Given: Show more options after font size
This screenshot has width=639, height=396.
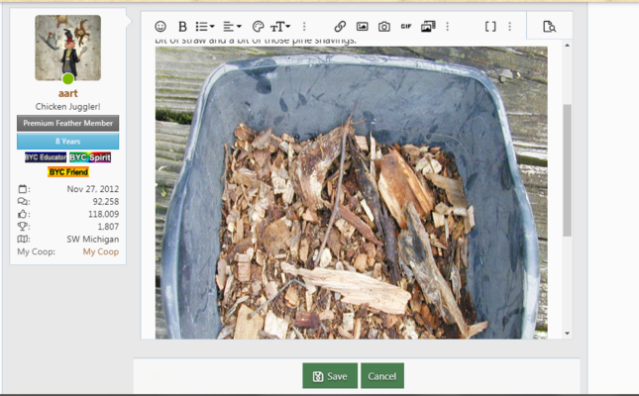Looking at the screenshot, I should (x=304, y=27).
